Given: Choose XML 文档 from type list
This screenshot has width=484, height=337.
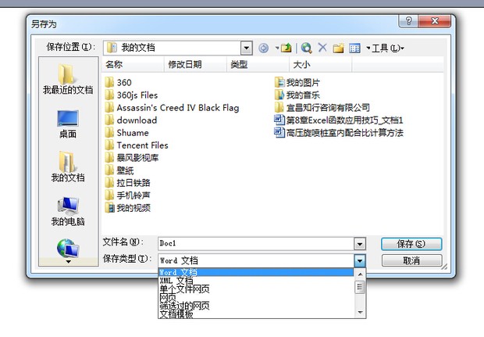Looking at the screenshot, I should [x=176, y=281].
